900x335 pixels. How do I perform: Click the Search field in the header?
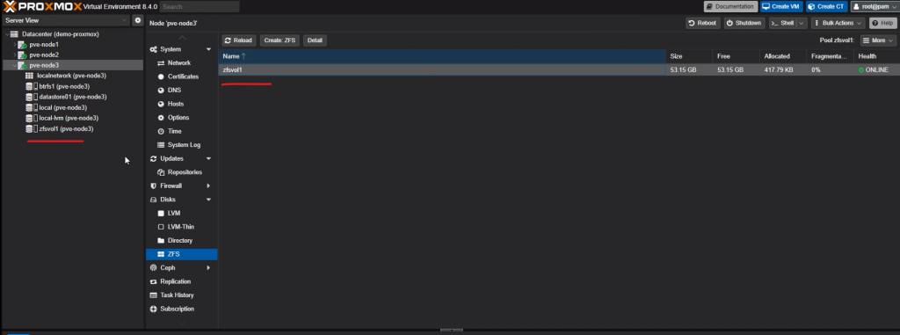pyautogui.click(x=200, y=6)
